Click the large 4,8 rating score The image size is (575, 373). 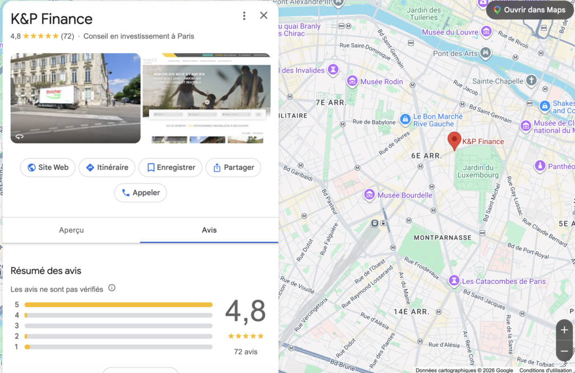tap(245, 311)
